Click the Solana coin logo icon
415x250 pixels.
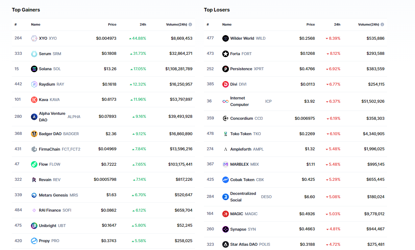(34, 69)
